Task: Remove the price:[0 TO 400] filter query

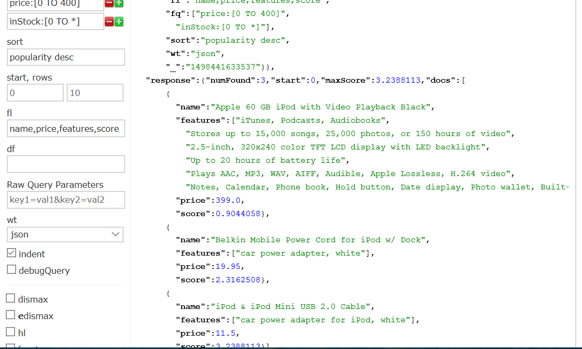Action: [109, 3]
